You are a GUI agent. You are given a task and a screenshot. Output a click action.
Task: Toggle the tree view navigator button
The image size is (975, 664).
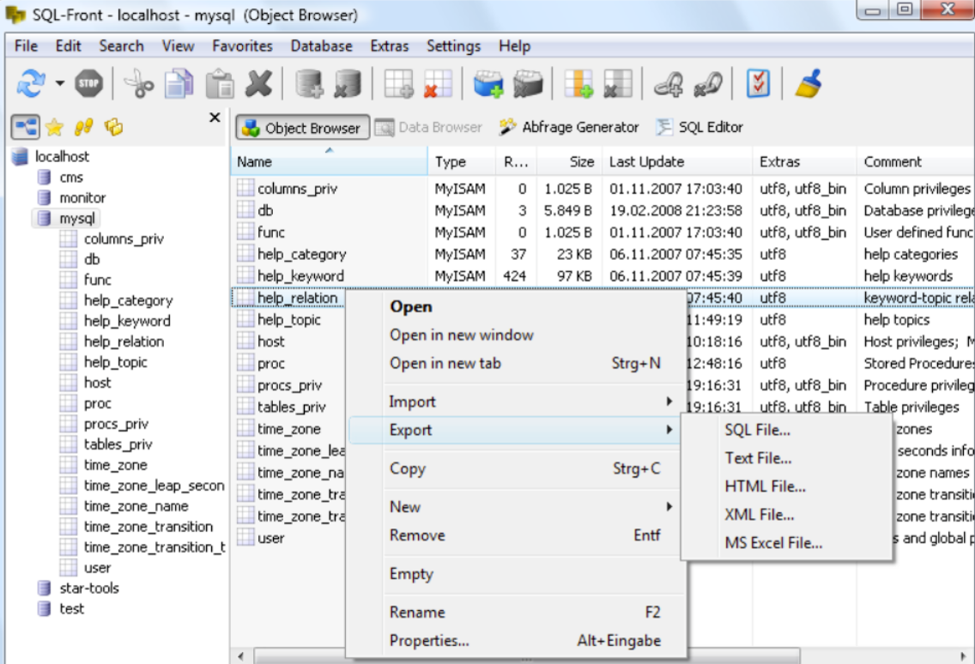[x=26, y=128]
